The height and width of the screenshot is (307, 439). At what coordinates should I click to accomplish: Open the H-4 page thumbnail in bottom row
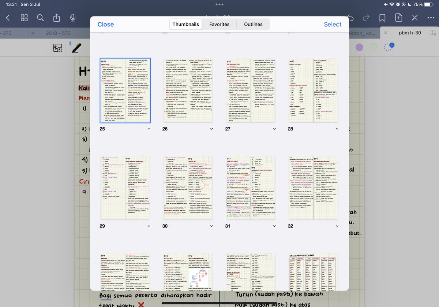(125, 272)
